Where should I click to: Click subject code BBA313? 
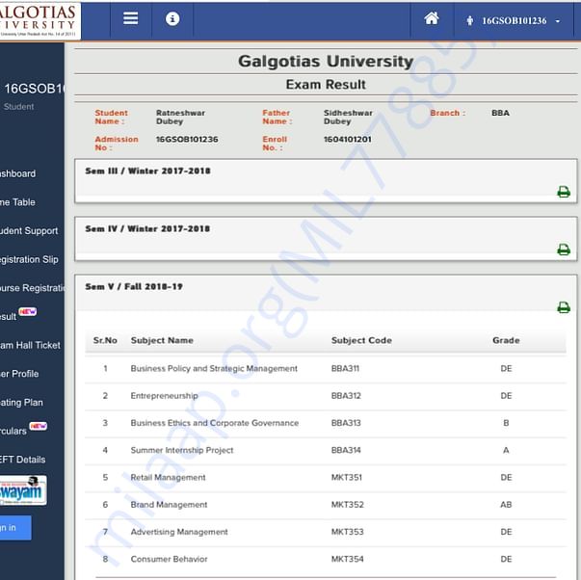point(346,423)
